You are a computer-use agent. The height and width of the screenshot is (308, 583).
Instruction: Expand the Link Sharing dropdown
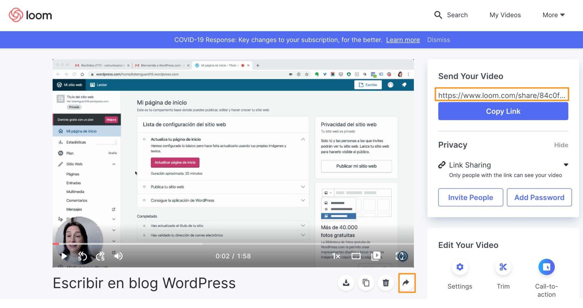coord(566,165)
